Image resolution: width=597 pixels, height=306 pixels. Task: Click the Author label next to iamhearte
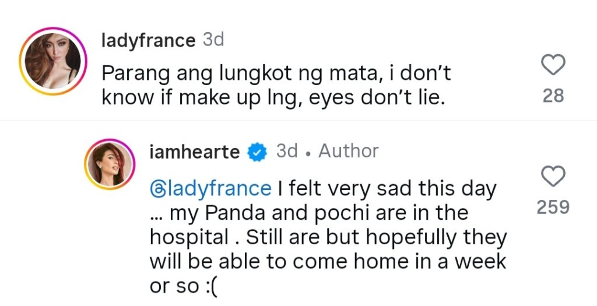348,152
